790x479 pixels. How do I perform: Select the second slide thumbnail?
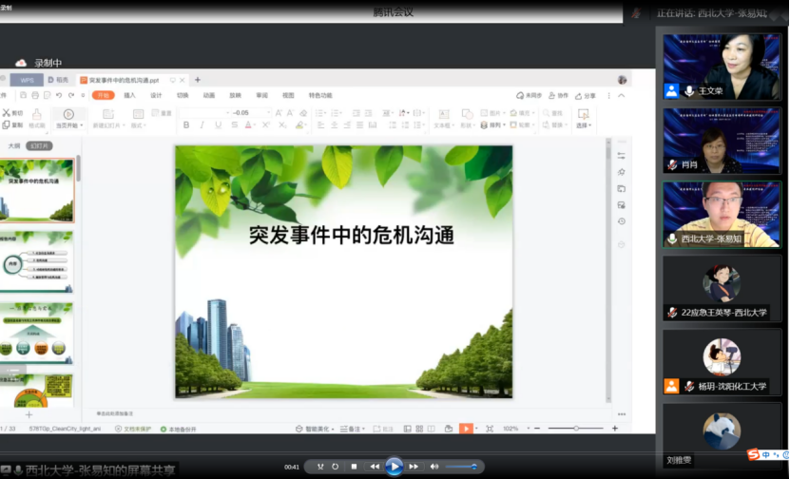pyautogui.click(x=38, y=263)
